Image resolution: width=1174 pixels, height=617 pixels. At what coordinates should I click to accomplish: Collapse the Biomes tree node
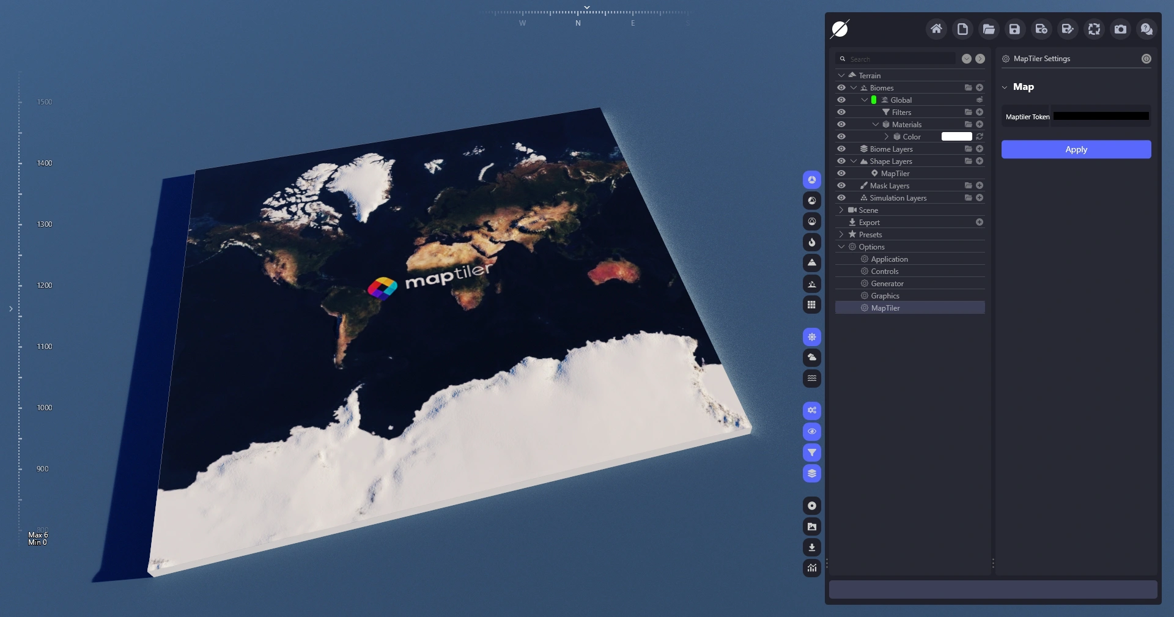854,87
